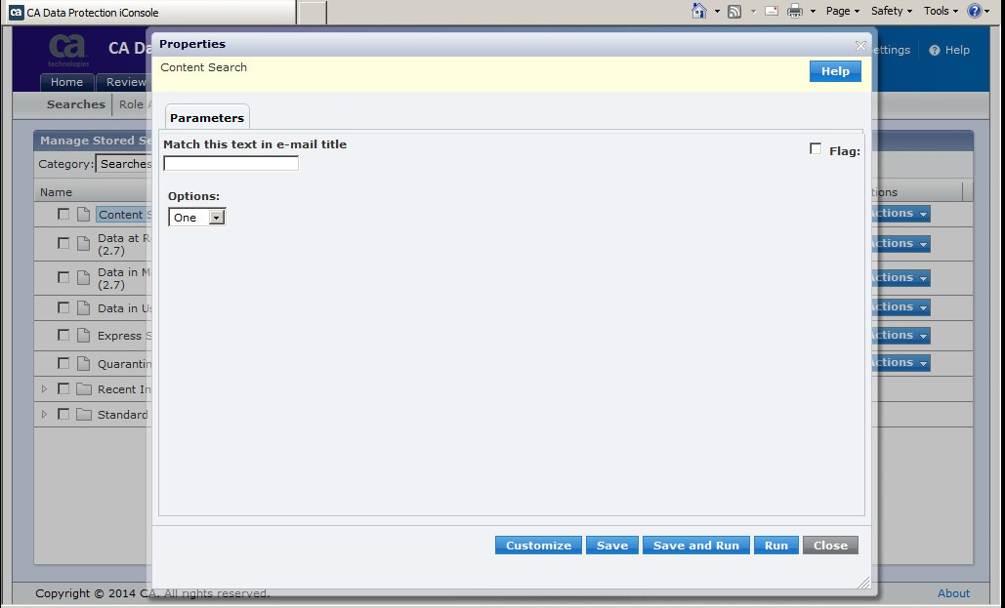Image resolution: width=1005 pixels, height=608 pixels.
Task: Open a new blank browser tab
Action: 313,12
